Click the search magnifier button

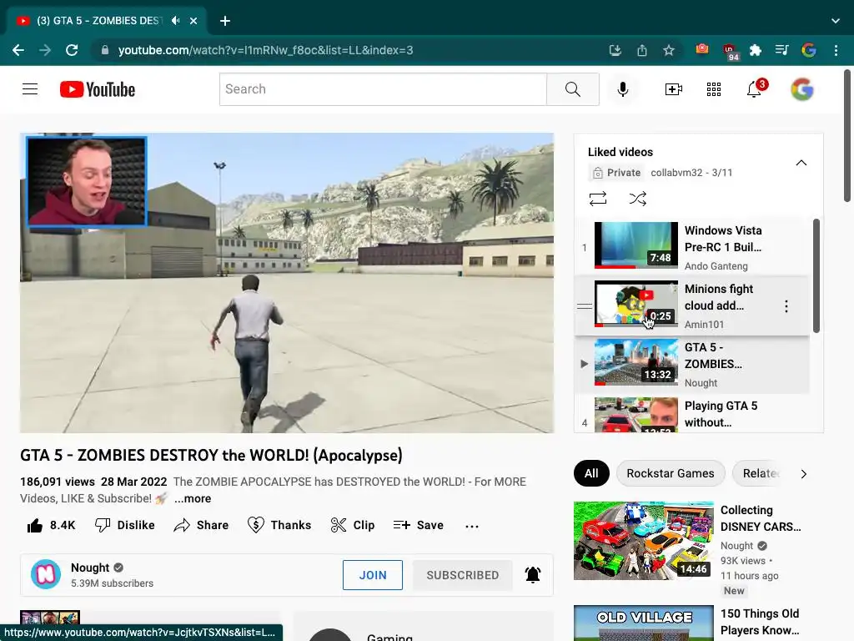click(572, 89)
